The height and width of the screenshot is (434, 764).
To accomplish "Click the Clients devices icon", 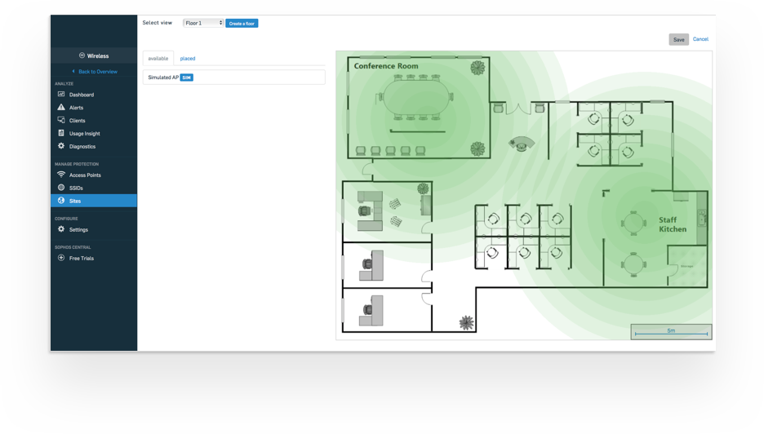I will pos(61,120).
